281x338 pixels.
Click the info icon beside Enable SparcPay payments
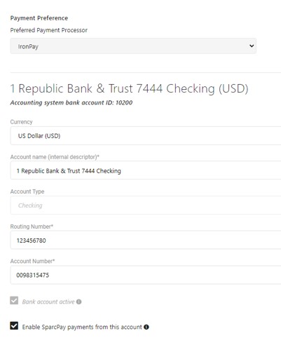(146, 327)
